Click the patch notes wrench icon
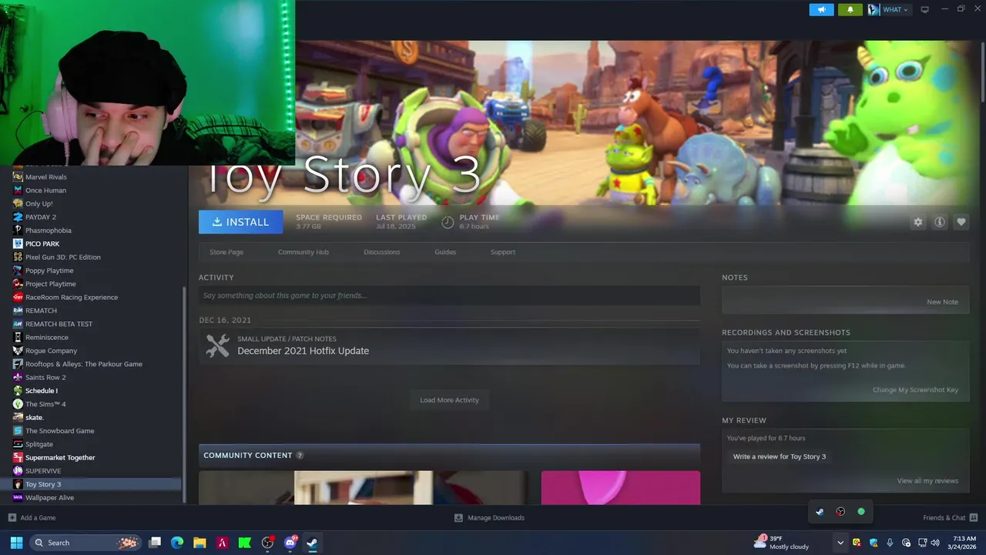Viewport: 986px width, 555px height. (218, 345)
